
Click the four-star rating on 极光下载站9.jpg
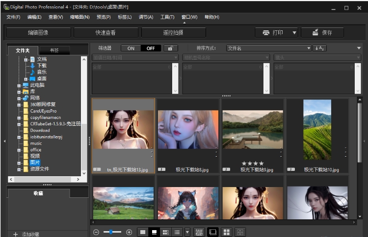point(253,164)
